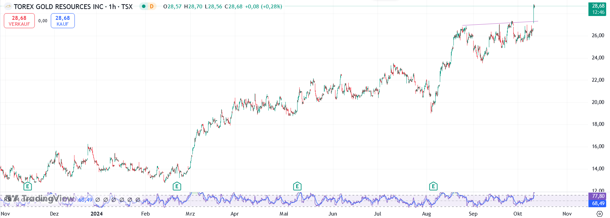
Task: Click the blue KAUF buy button
Action: 63,21
